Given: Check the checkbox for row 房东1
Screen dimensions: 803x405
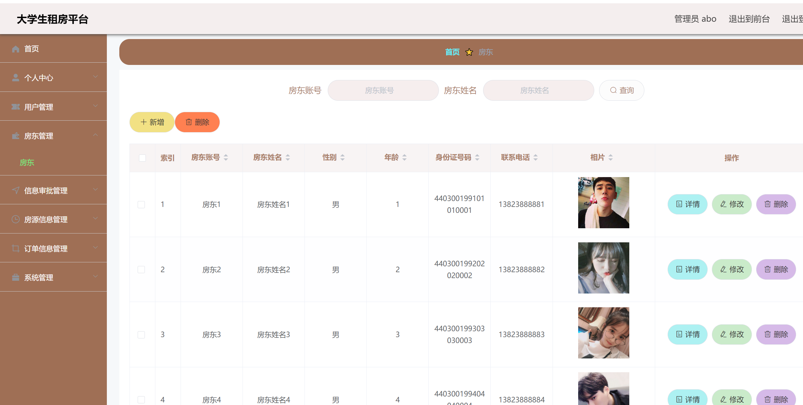Looking at the screenshot, I should coord(141,205).
